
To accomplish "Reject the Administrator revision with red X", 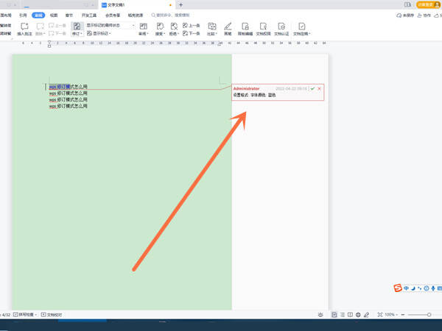I will [320, 89].
